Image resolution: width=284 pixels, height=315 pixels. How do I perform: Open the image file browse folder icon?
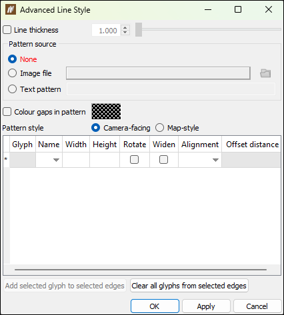tap(265, 73)
